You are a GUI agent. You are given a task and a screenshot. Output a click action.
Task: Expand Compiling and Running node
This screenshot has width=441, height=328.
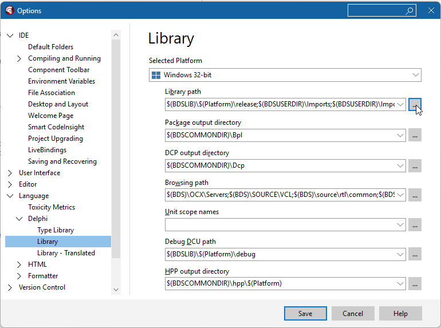point(19,58)
